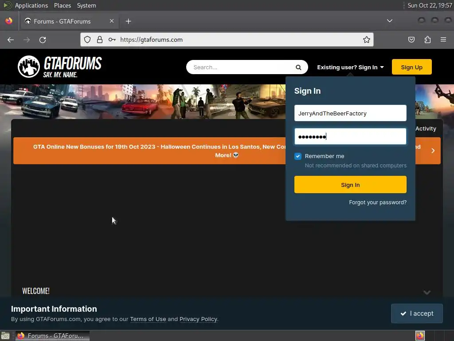Open Firefox hamburger menu
Viewport: 454px width, 341px height.
(443, 40)
